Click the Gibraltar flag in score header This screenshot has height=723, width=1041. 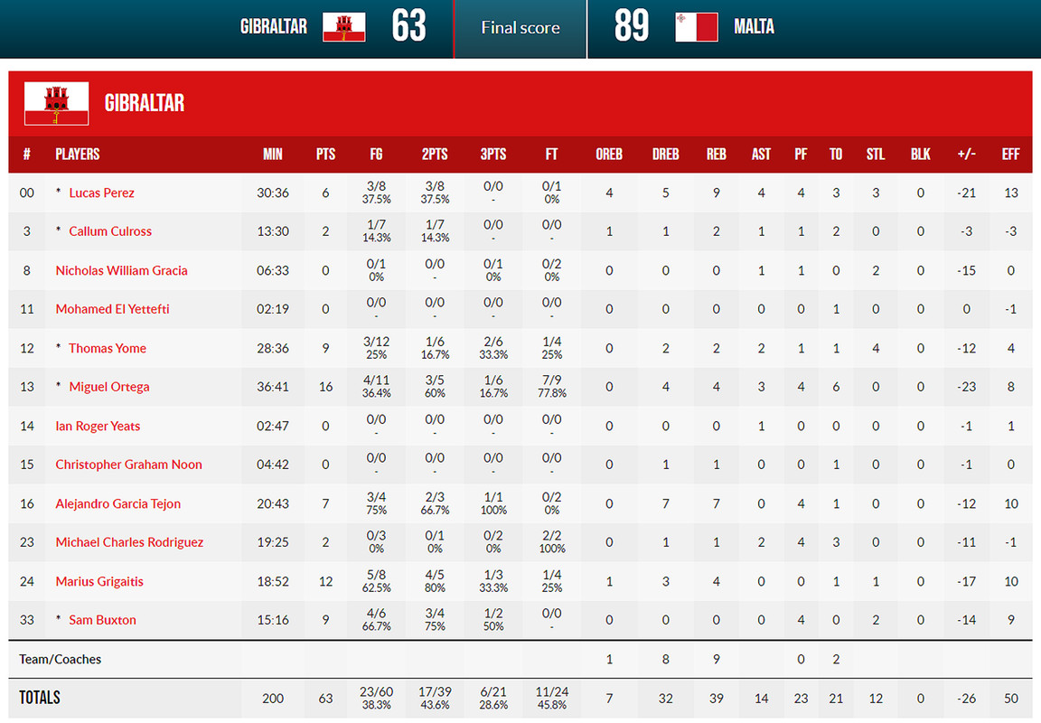pyautogui.click(x=344, y=27)
